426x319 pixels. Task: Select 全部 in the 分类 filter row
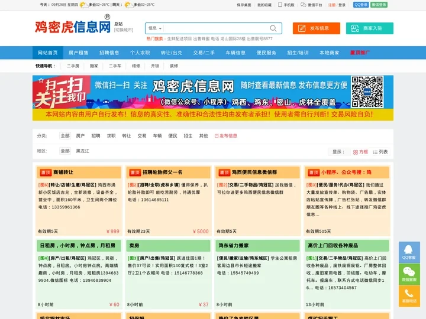65,136
